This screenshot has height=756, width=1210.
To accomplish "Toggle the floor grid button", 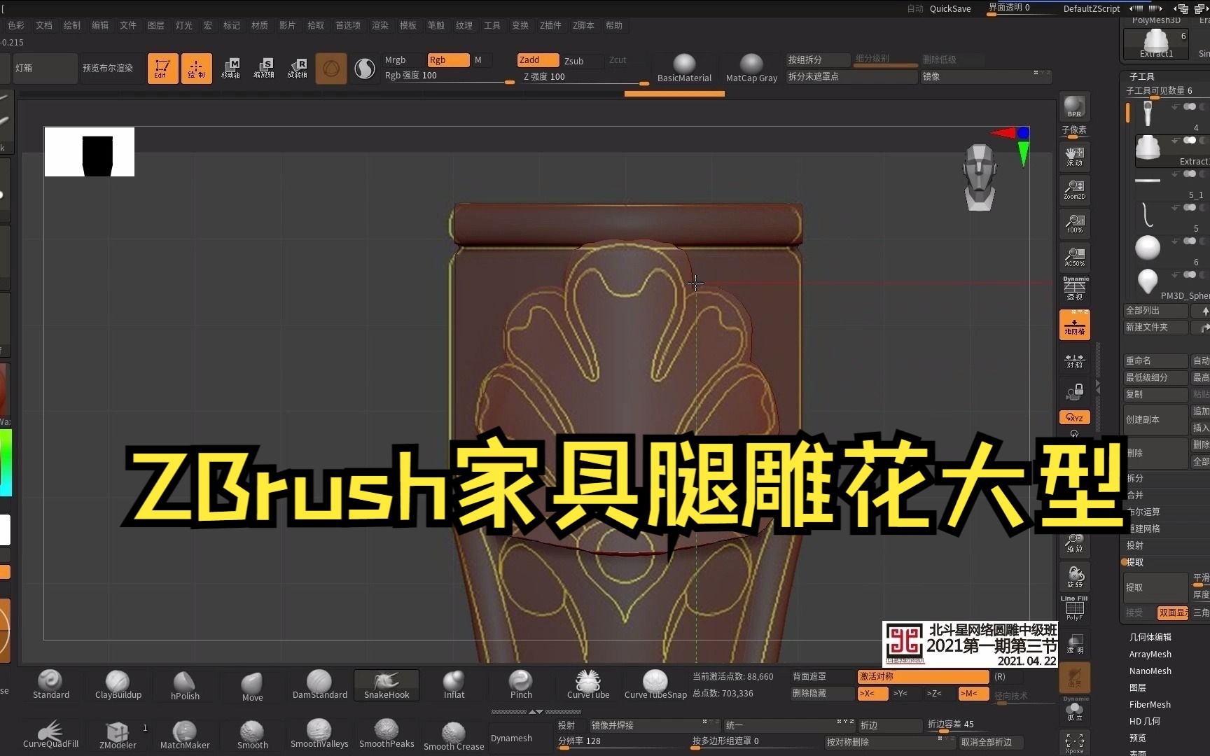I will [x=1074, y=325].
